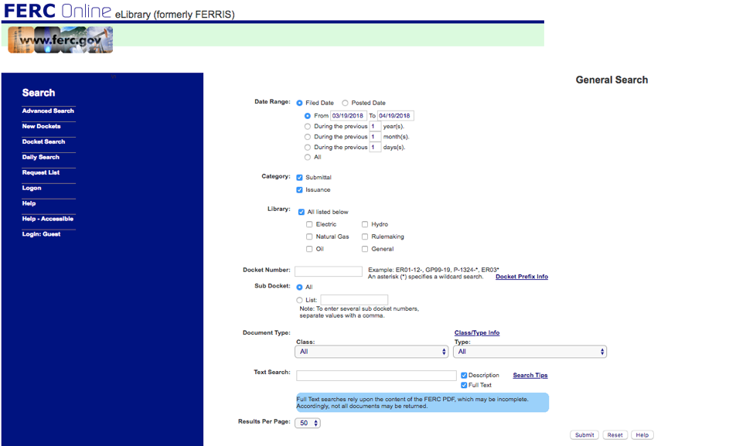Viewport: 753px width, 446px height.
Task: Open the Class/Type Info link
Action: (x=477, y=332)
